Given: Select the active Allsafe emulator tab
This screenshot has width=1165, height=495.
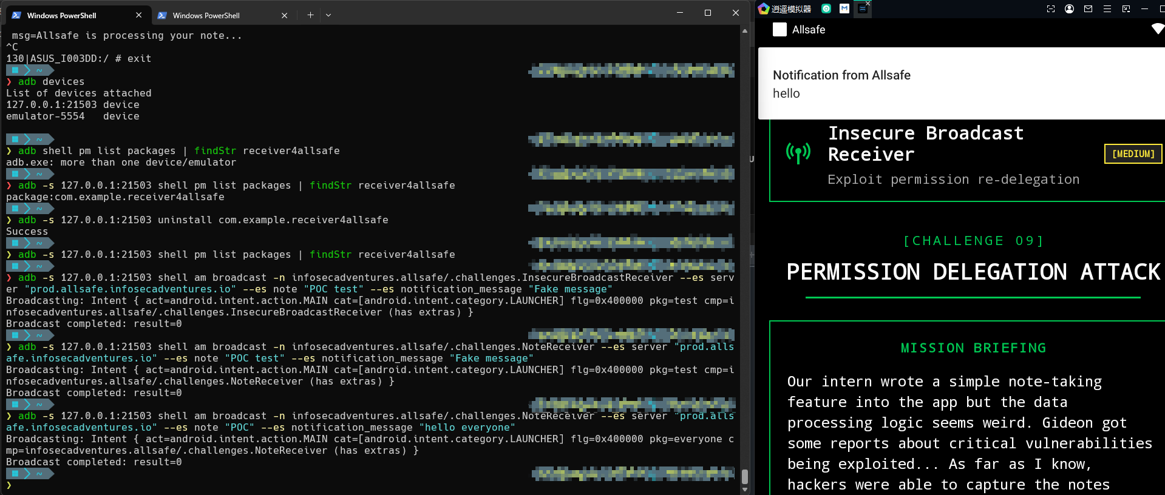Looking at the screenshot, I should pyautogui.click(x=862, y=9).
